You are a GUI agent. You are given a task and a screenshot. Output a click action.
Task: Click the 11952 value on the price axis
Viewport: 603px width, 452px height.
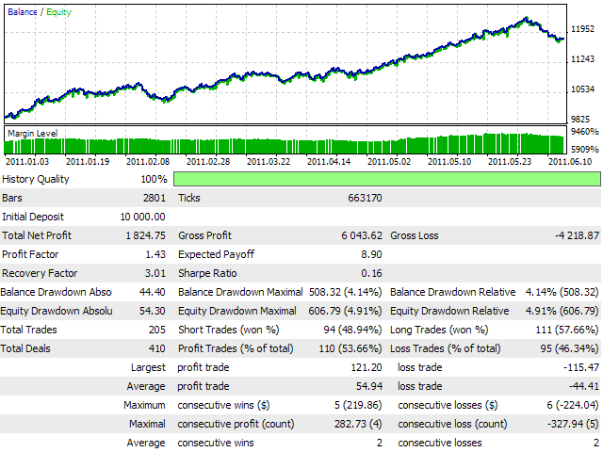584,28
